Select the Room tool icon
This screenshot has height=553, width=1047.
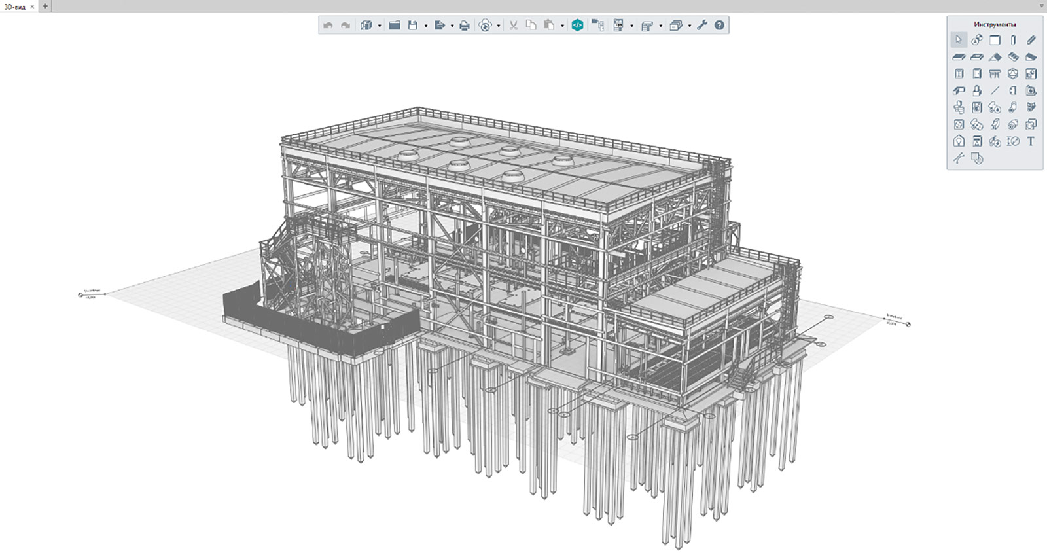point(1031,74)
